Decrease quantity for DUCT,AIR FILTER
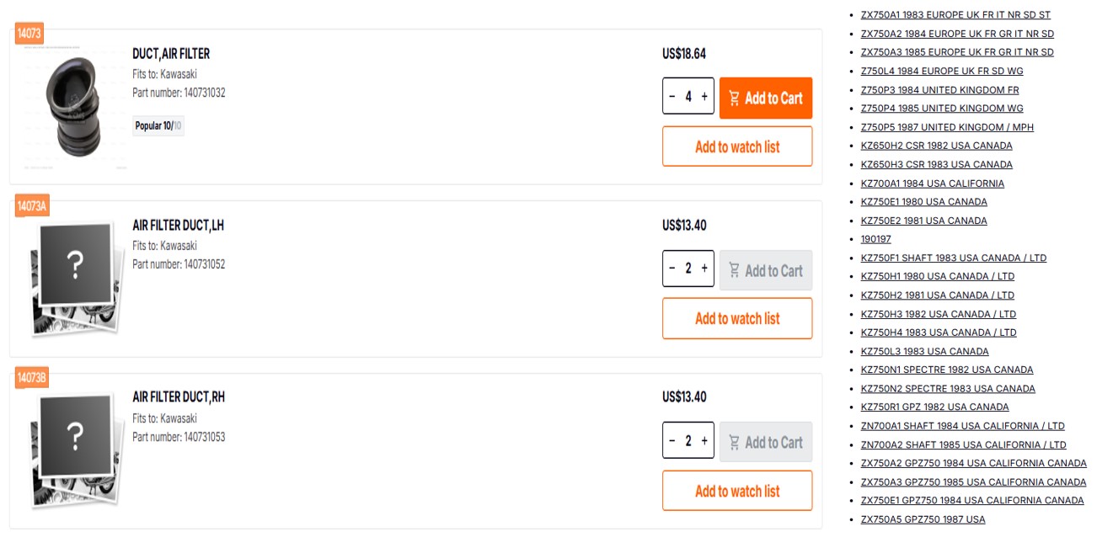Image resolution: width=1113 pixels, height=548 pixels. [672, 97]
